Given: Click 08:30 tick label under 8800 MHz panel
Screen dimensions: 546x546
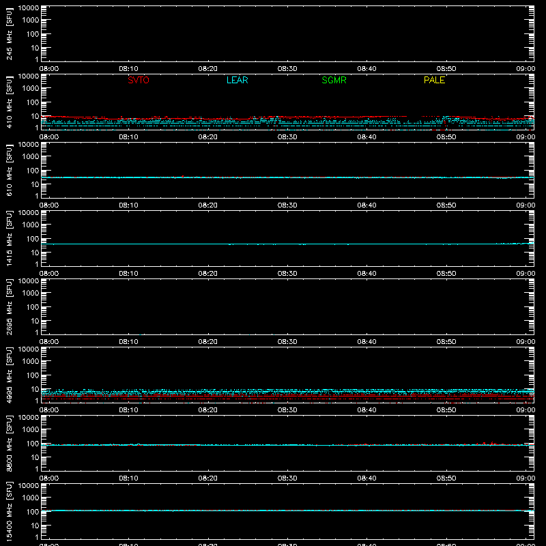Looking at the screenshot, I should (x=287, y=478).
